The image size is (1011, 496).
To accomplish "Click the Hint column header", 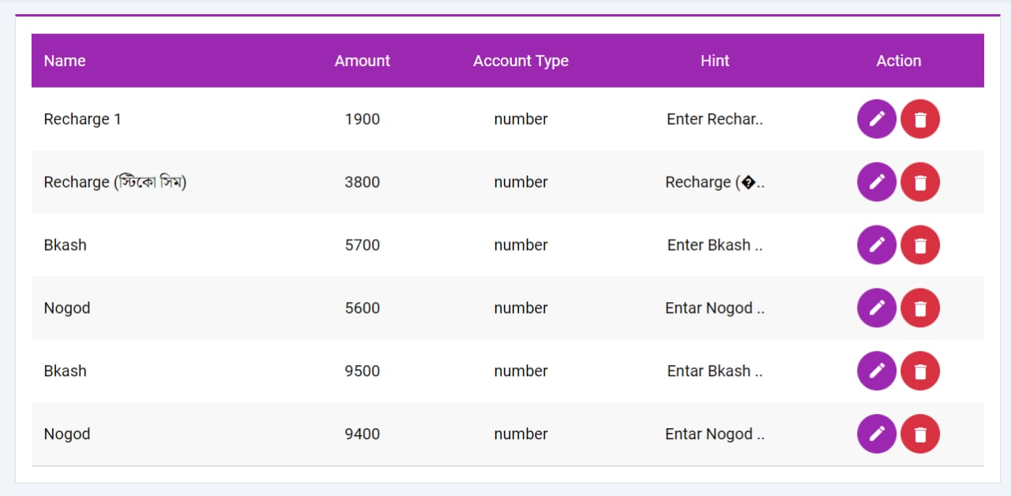I will [x=715, y=61].
